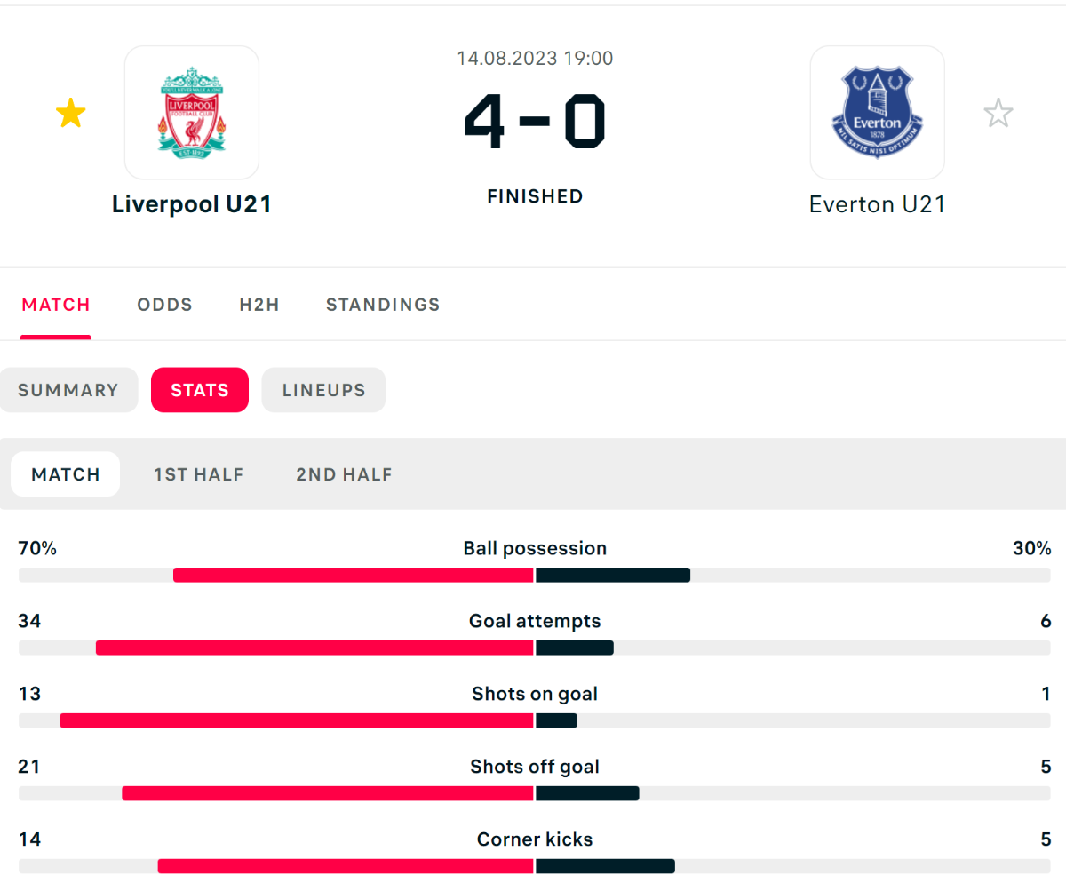The image size is (1066, 883).
Task: Go to the Everton U21 team page
Action: pos(878,204)
